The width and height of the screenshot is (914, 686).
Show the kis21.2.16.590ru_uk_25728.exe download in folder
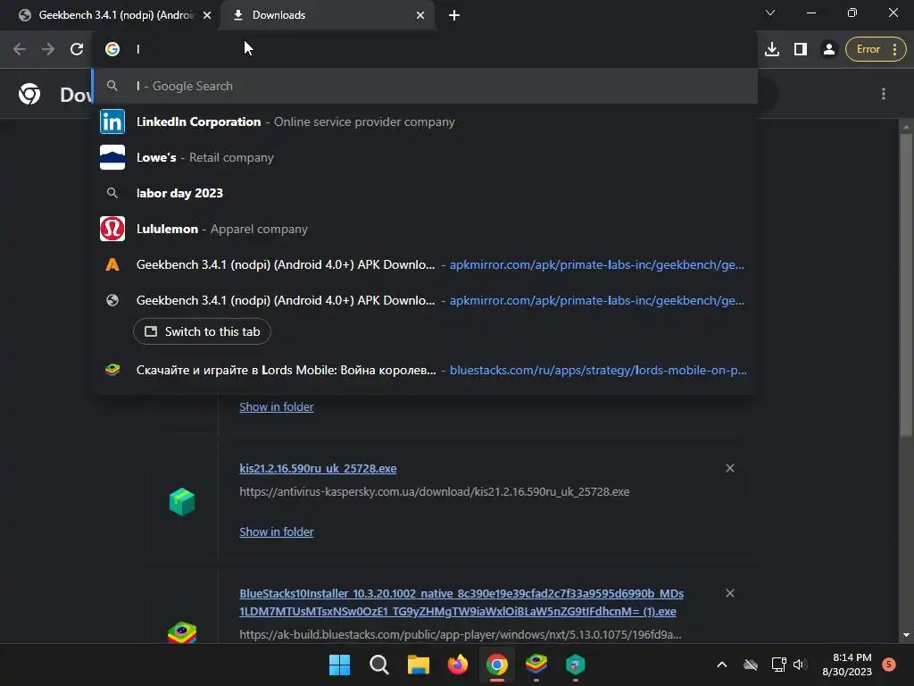(277, 532)
